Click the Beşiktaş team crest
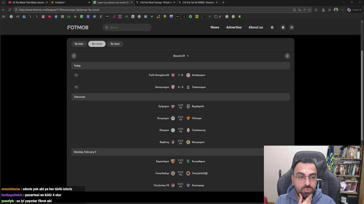Screen dimensions: 364x204 click(x=173, y=142)
